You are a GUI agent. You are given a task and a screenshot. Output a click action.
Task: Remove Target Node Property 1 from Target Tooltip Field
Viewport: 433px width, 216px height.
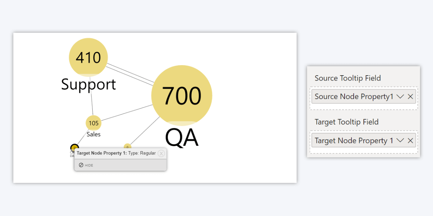pos(410,140)
